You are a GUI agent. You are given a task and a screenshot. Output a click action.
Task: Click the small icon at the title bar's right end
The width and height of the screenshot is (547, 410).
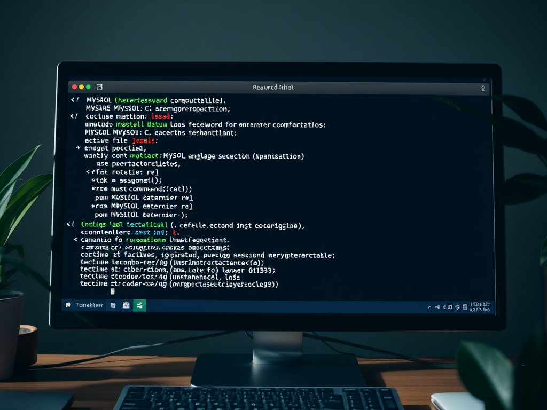pos(483,88)
